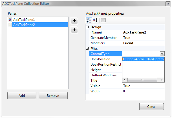Image resolution: width=172 pixels, height=118 pixels.
Task: Select the Categorized view icon
Action: 89,20
